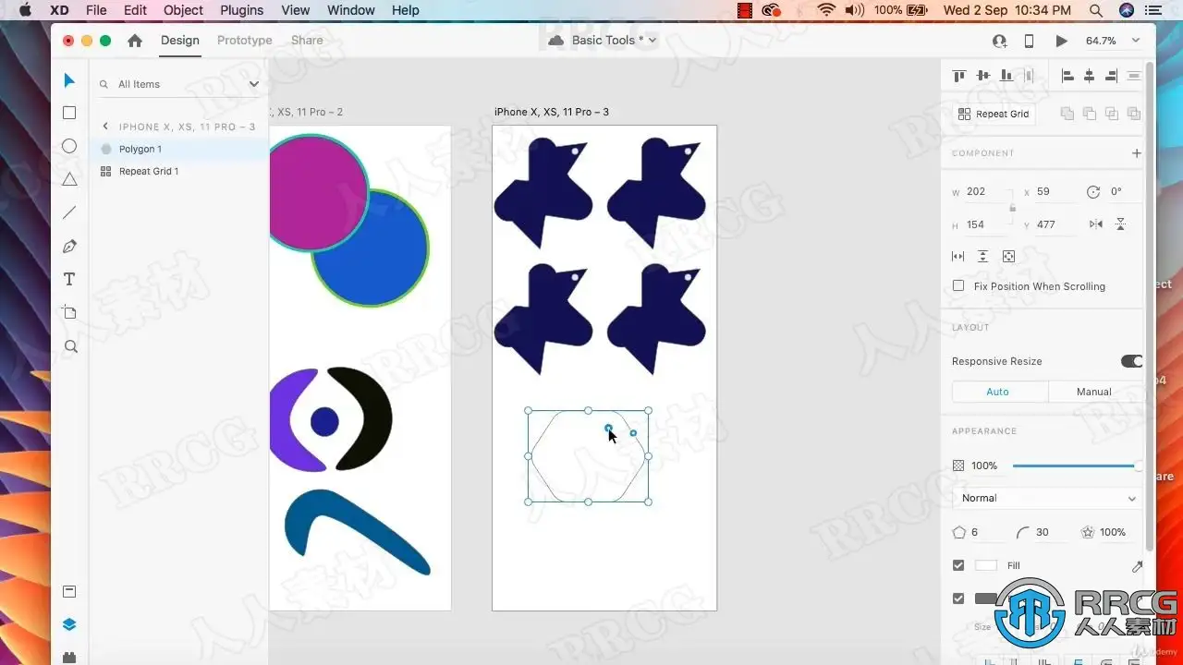The width and height of the screenshot is (1183, 665).
Task: Open the Apple menu
Action: (25, 10)
